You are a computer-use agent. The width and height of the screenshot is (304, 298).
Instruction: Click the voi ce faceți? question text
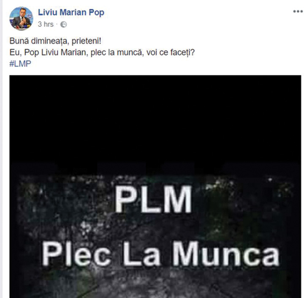(x=171, y=52)
